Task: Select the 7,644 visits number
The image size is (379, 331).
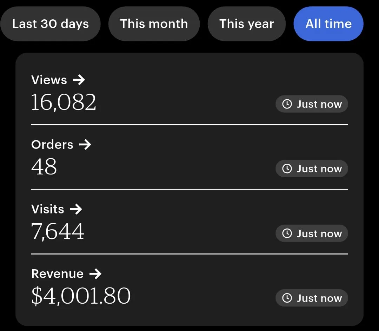Action: click(58, 232)
